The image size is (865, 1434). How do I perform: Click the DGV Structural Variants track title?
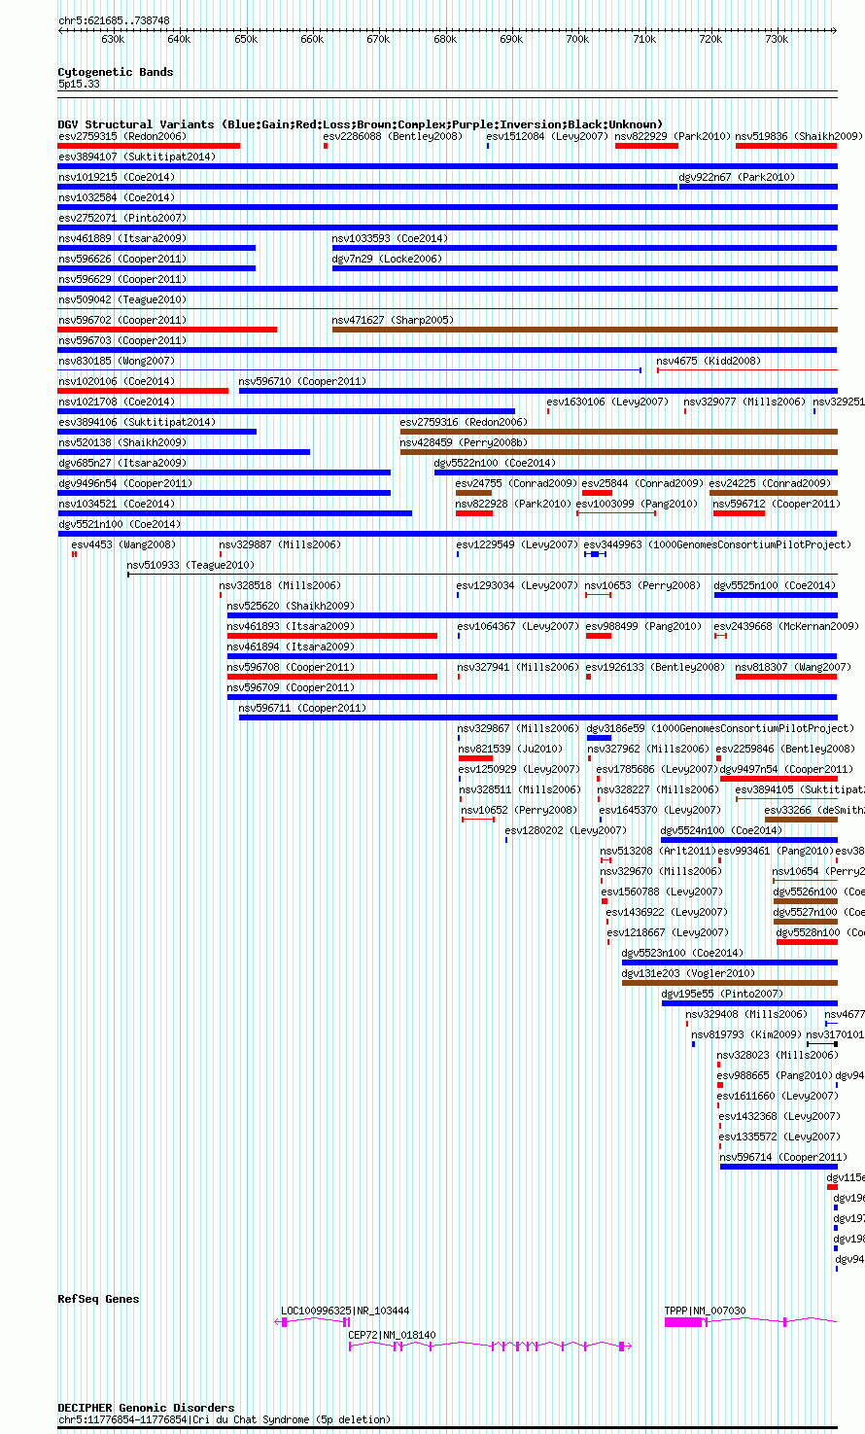click(x=360, y=124)
